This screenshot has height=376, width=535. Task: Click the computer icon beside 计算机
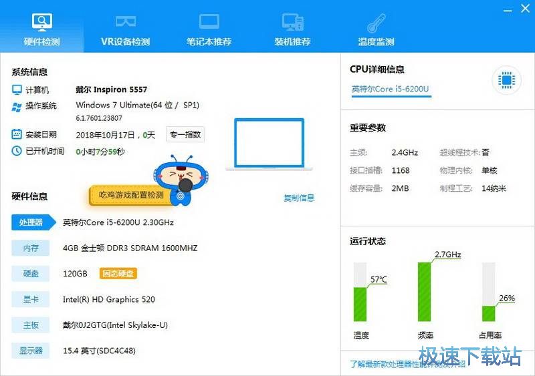17,89
